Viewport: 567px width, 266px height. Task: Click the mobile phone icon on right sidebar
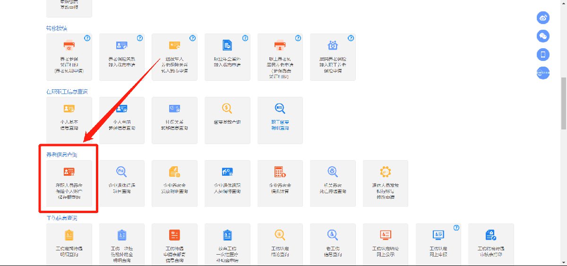[x=543, y=54]
